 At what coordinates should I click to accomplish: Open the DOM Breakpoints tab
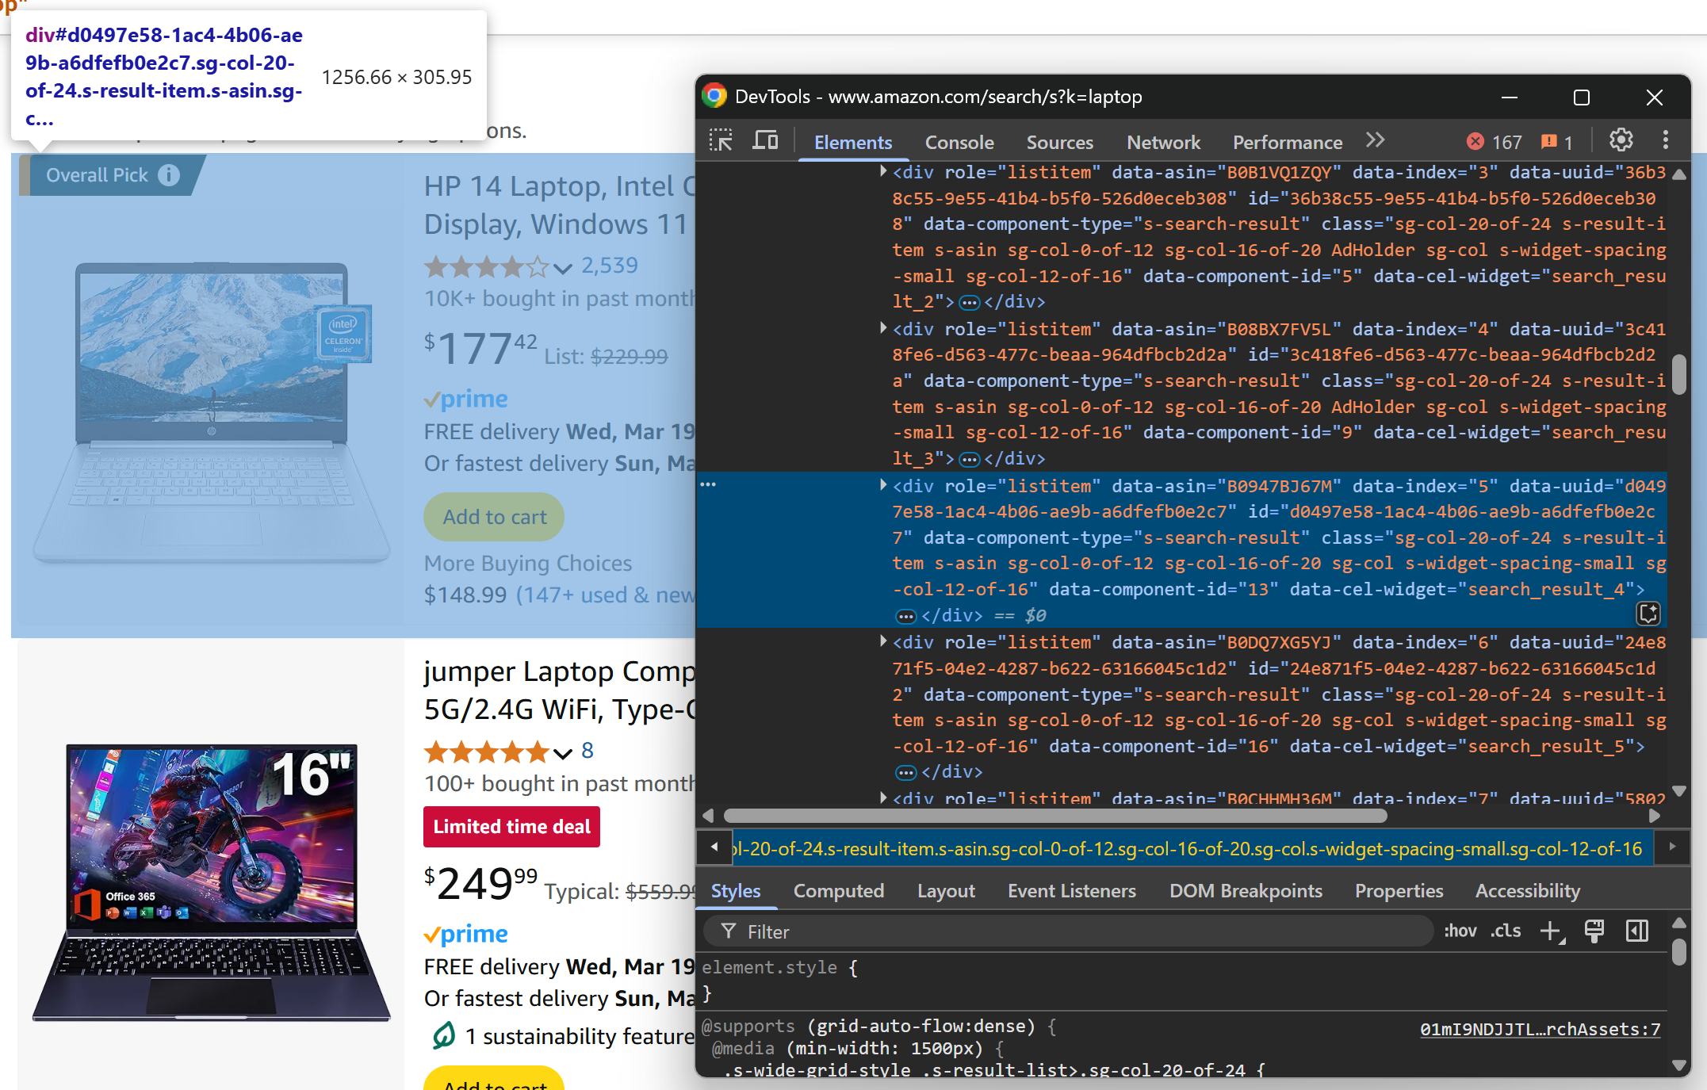1246,891
